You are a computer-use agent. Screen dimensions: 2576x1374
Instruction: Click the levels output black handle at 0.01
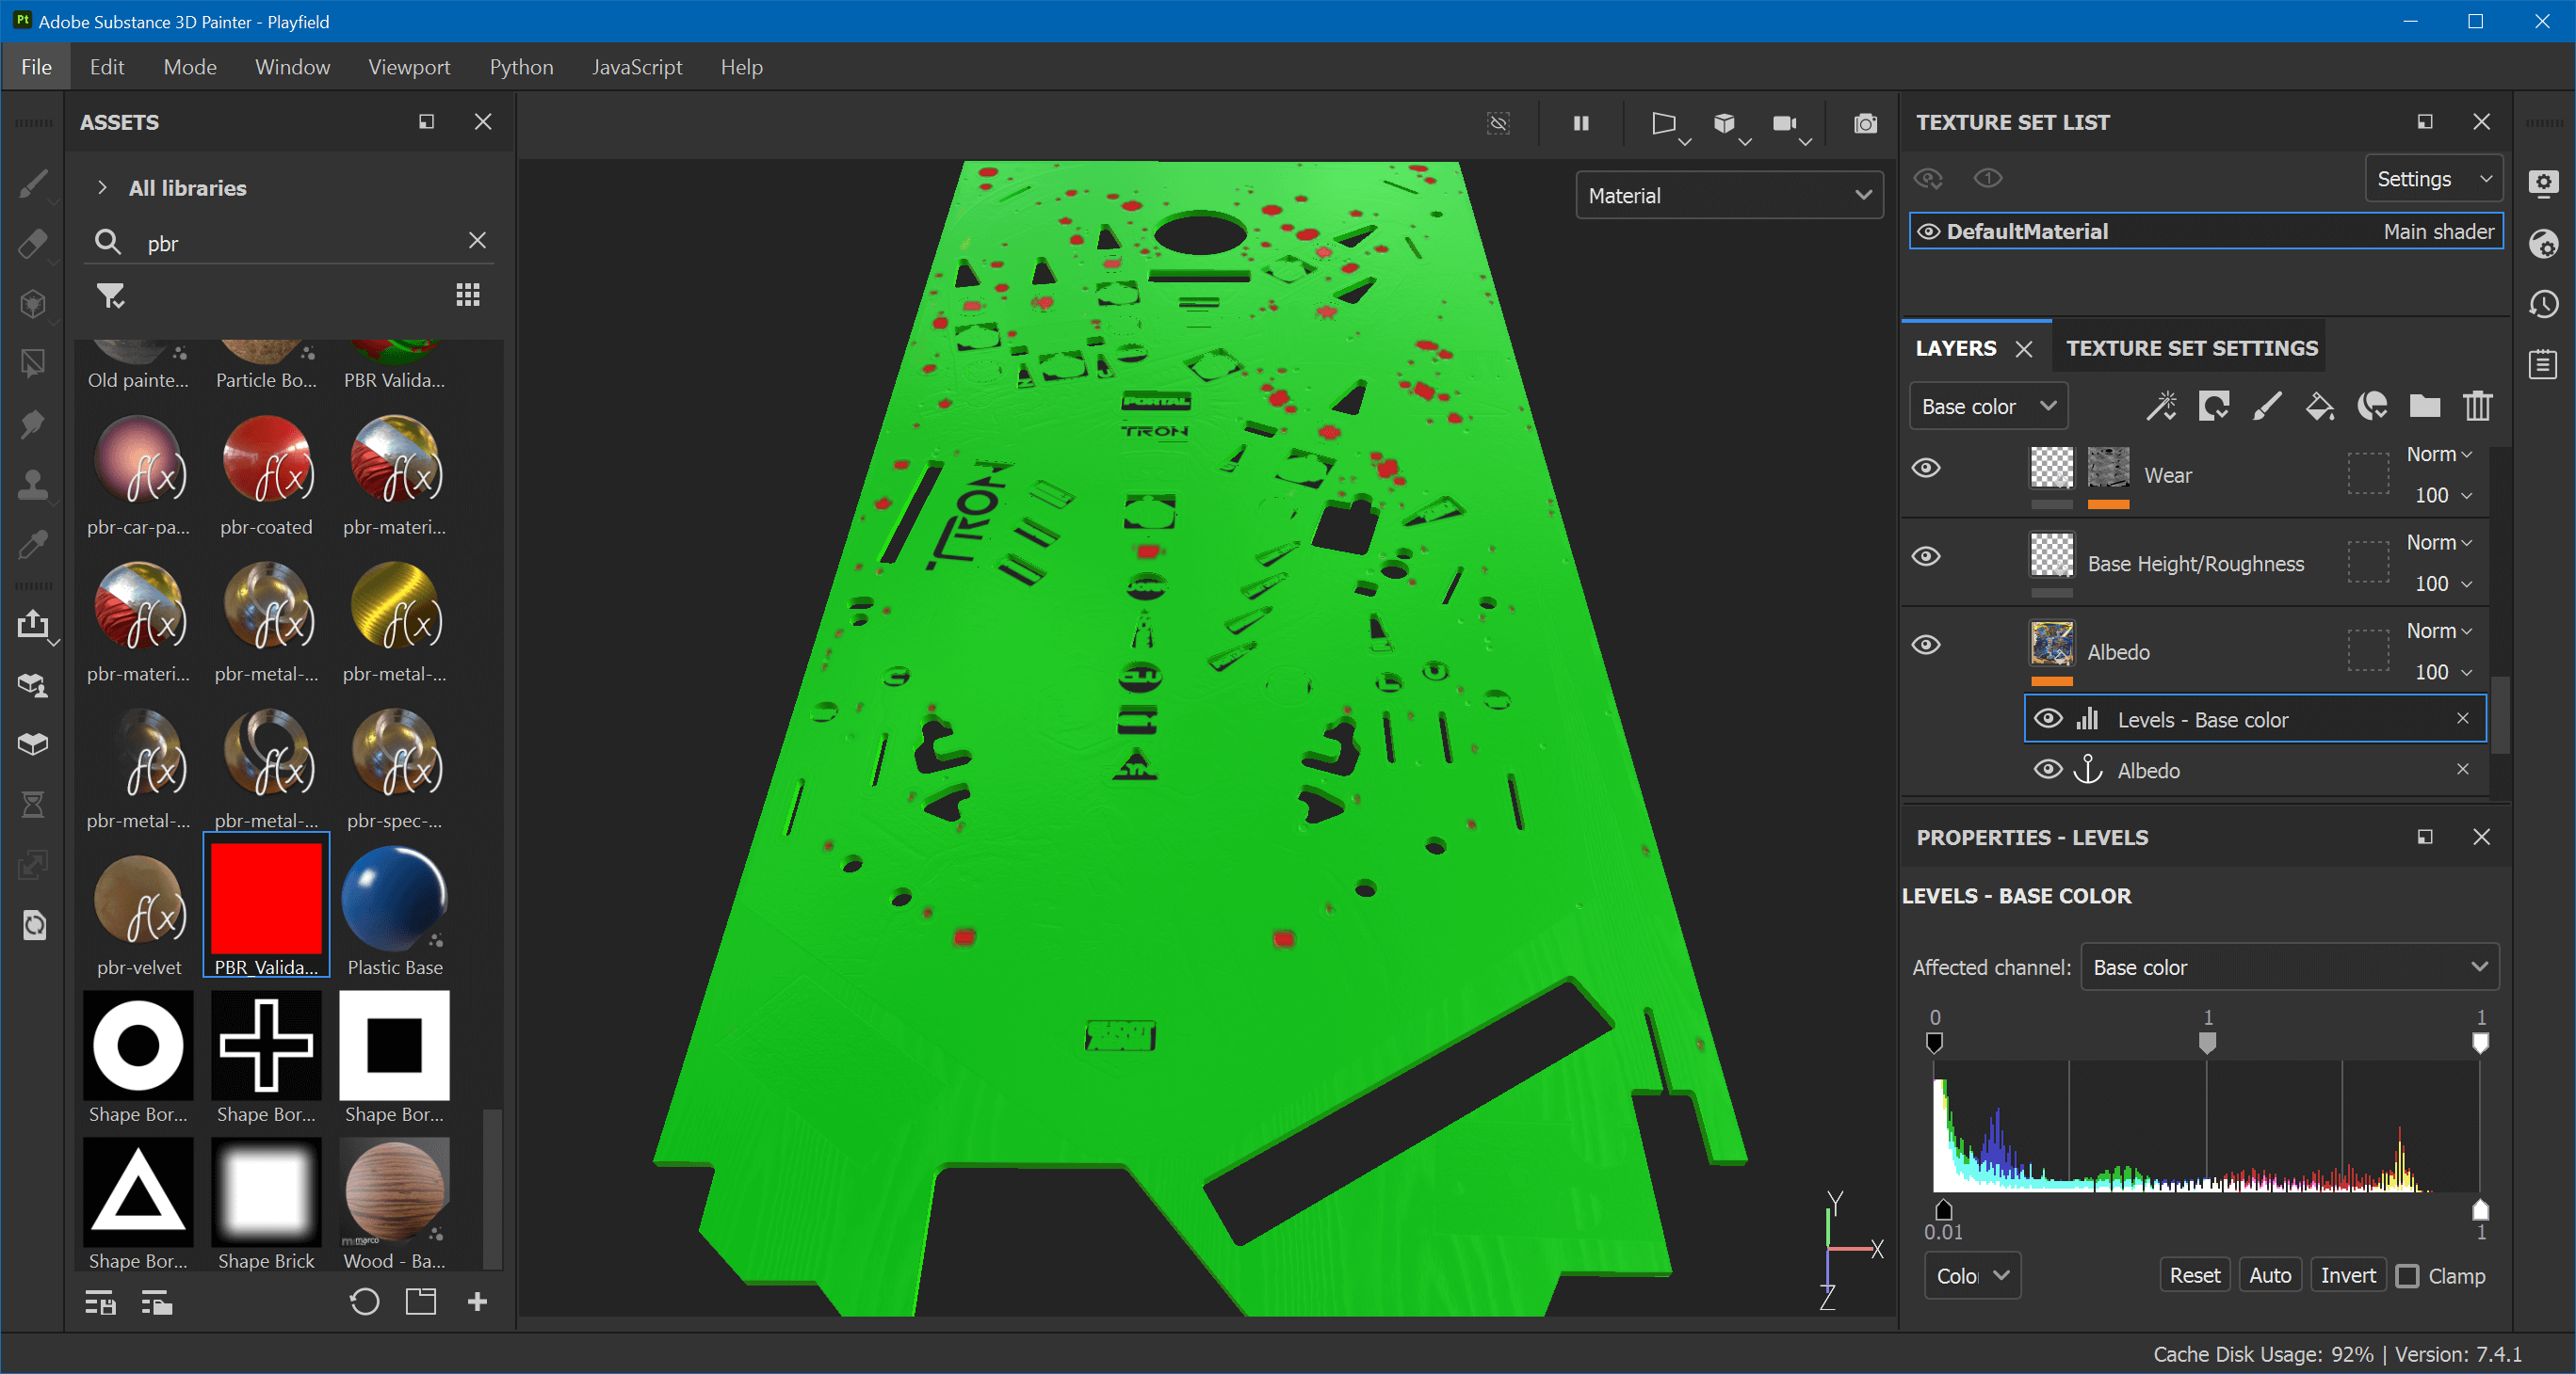click(1943, 1209)
